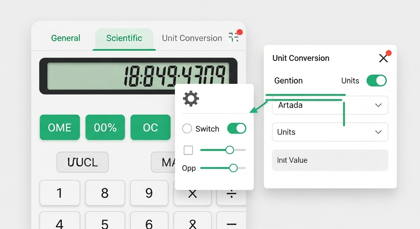Select the Switch radio button

(187, 129)
